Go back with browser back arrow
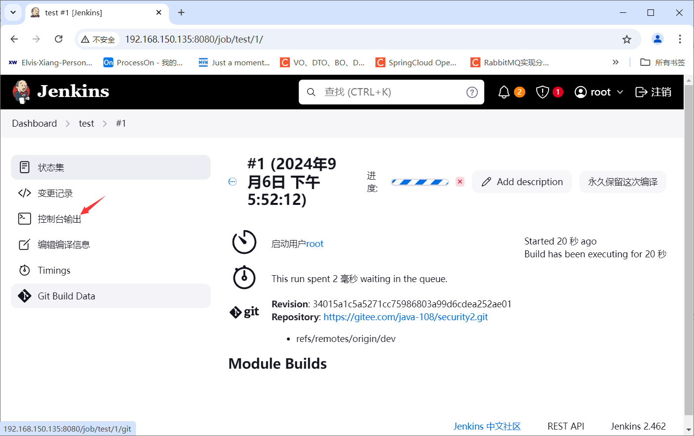The width and height of the screenshot is (694, 436). 14,39
